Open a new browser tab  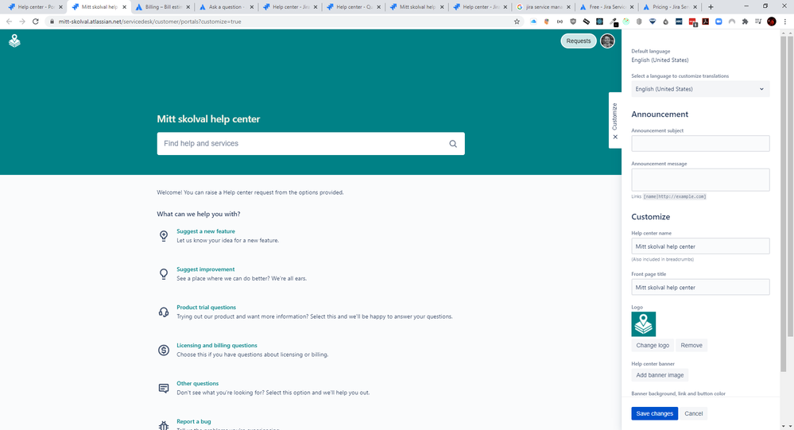click(711, 7)
